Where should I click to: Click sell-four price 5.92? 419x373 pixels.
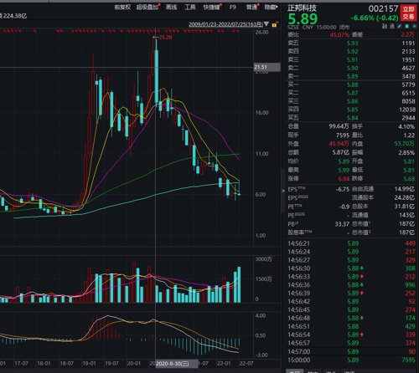coord(352,52)
